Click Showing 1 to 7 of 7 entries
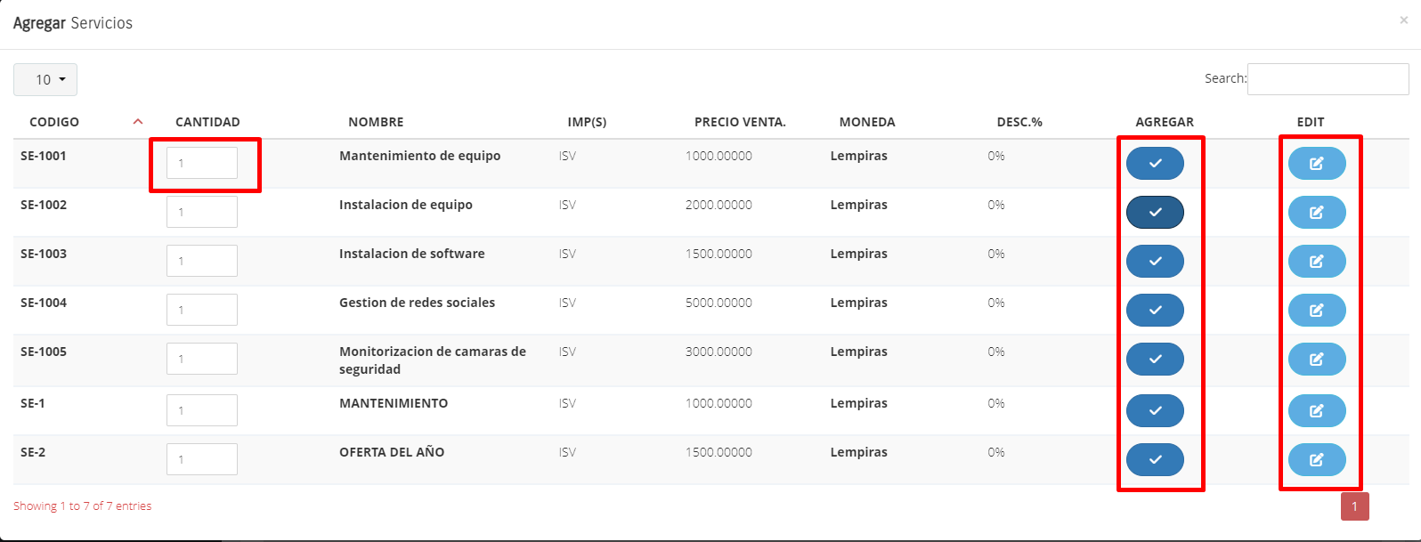This screenshot has height=542, width=1421. (82, 506)
